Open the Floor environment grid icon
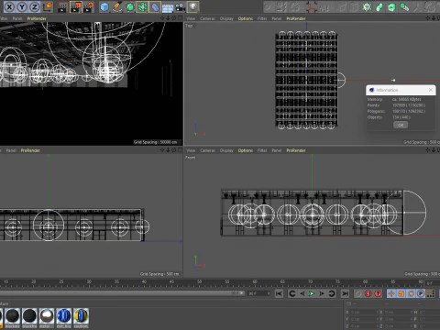Image resolution: width=440 pixels, height=330 pixels. pos(168,6)
